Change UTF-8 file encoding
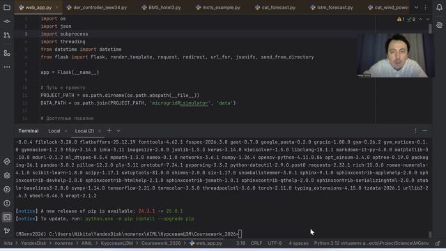 (x=275, y=243)
